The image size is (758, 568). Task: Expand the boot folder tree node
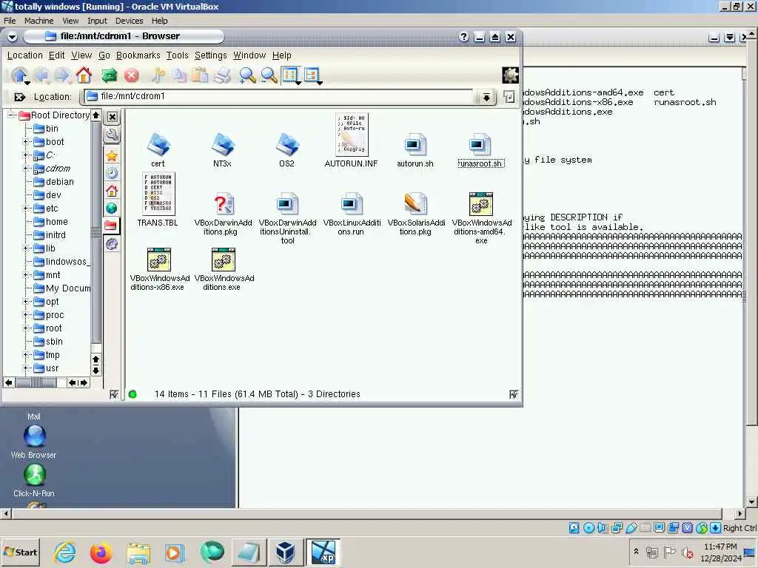pos(26,141)
